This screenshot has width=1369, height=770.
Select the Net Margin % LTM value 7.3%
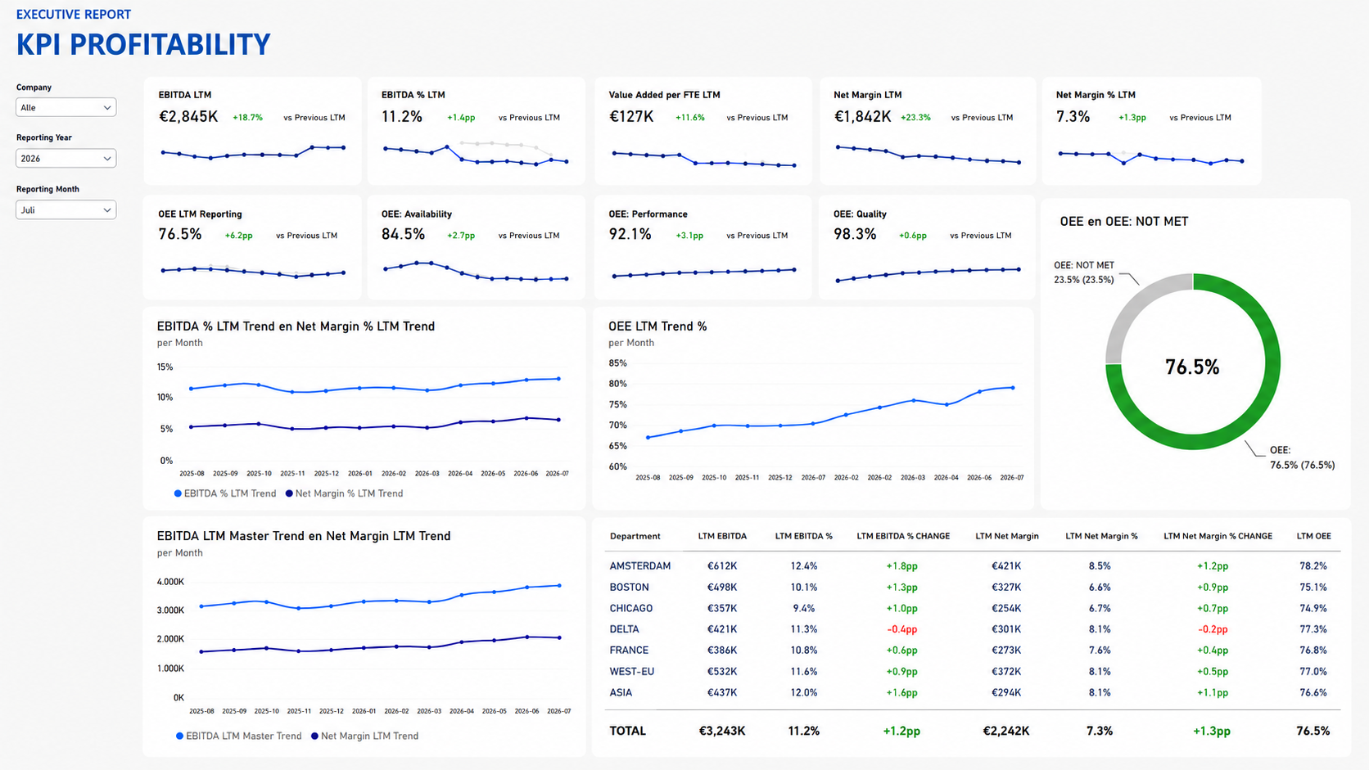[1073, 117]
